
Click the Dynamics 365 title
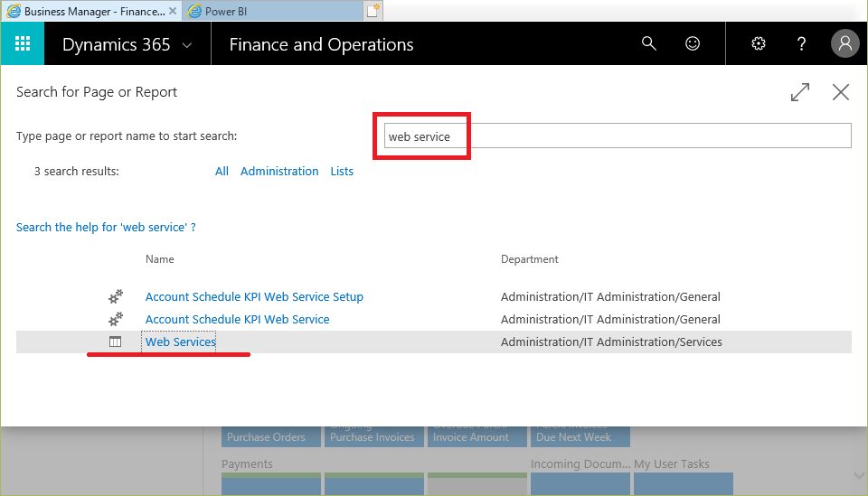[x=117, y=44]
